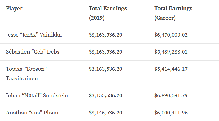Select Topias "Topson" Taavitsainen name cell

(27, 73)
